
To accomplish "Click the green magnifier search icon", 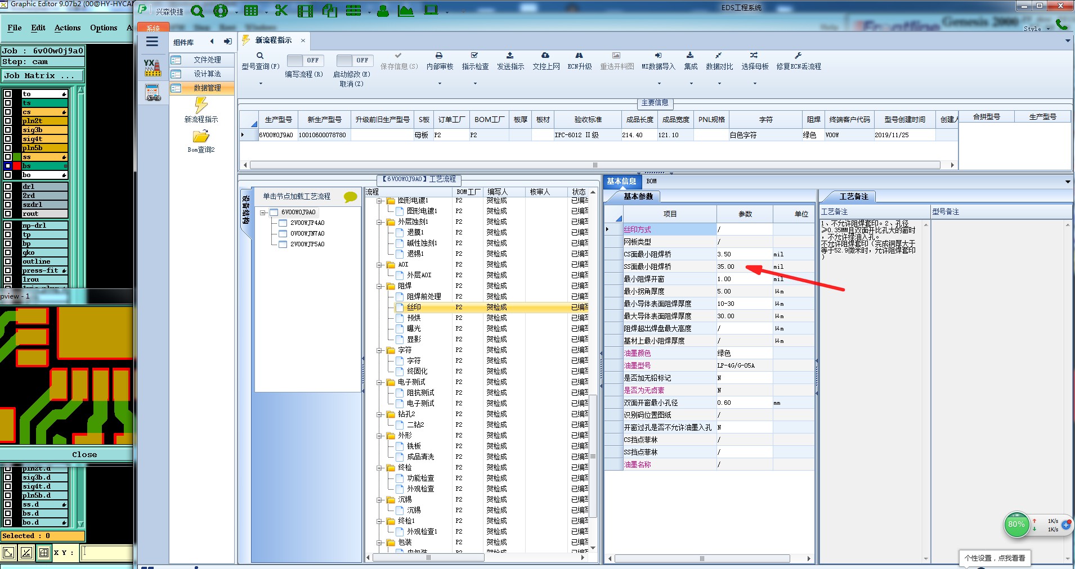I will click(x=198, y=11).
